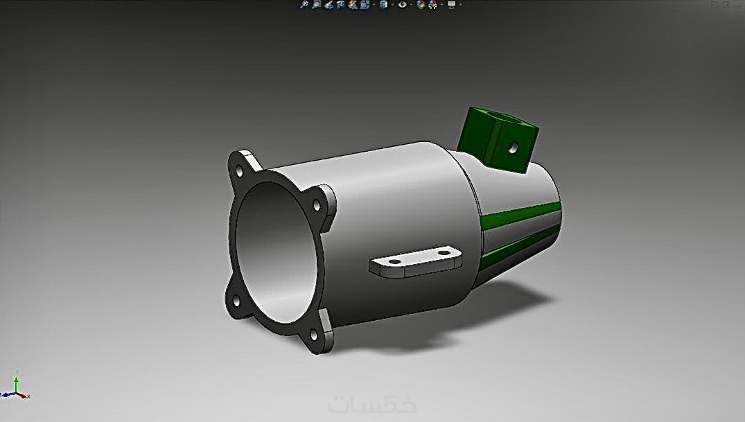Expand the View Settings dropdown arrow

point(460,5)
